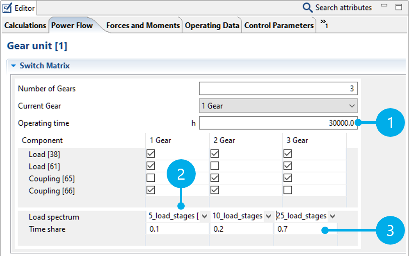Collapse the Switch Matrix section
The width and height of the screenshot is (409, 256).
pos(14,66)
